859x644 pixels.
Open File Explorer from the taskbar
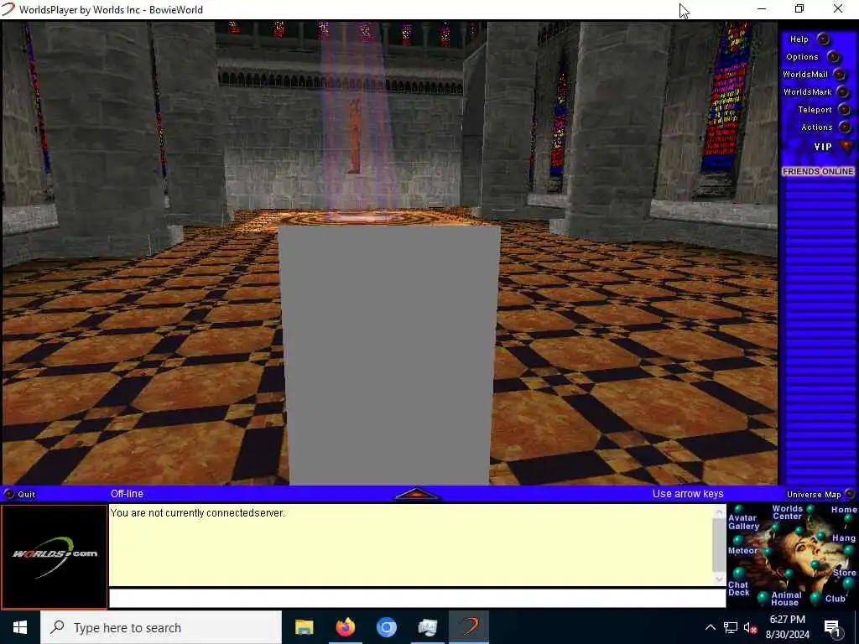(304, 627)
